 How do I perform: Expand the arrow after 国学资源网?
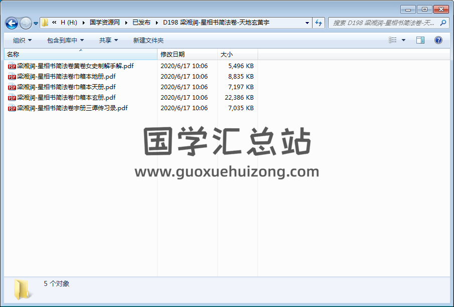tap(126, 23)
